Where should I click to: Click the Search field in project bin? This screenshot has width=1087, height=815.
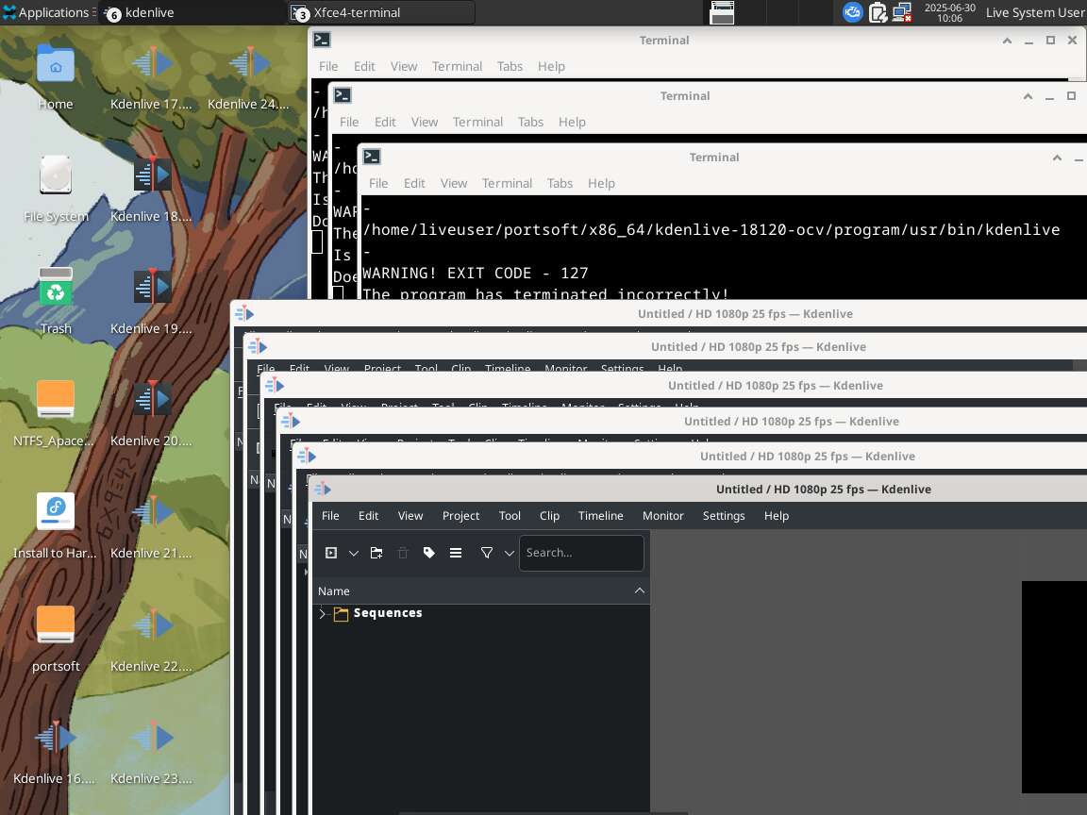click(x=581, y=553)
